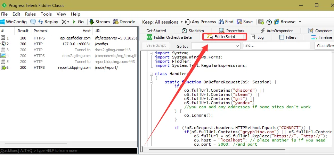
Task: Open the Go to combo box
Action: click(x=215, y=46)
